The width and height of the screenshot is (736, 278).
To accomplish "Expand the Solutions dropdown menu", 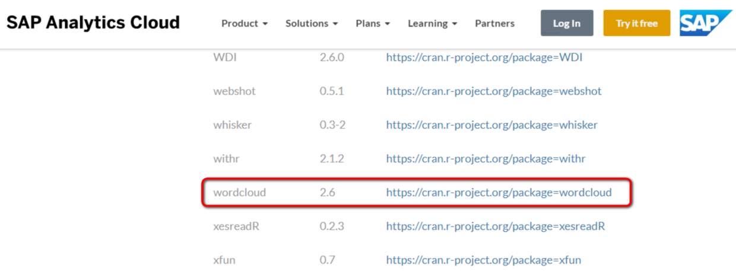I will coord(312,24).
